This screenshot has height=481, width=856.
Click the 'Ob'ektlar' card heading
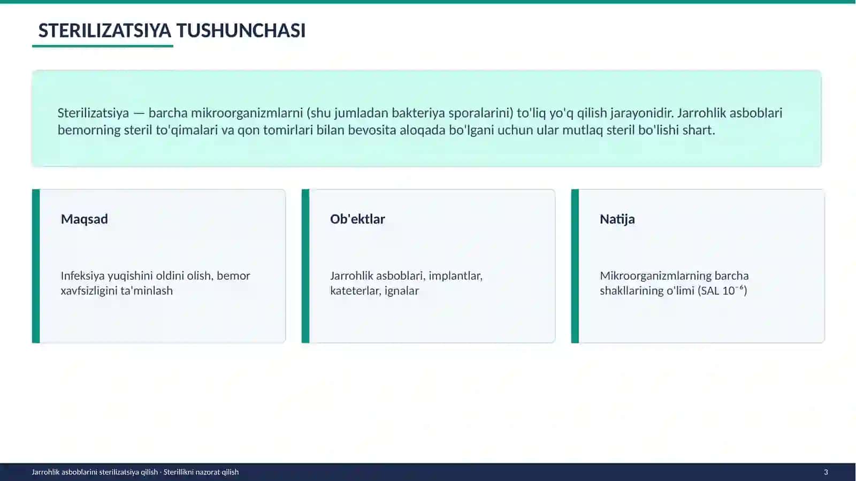357,219
